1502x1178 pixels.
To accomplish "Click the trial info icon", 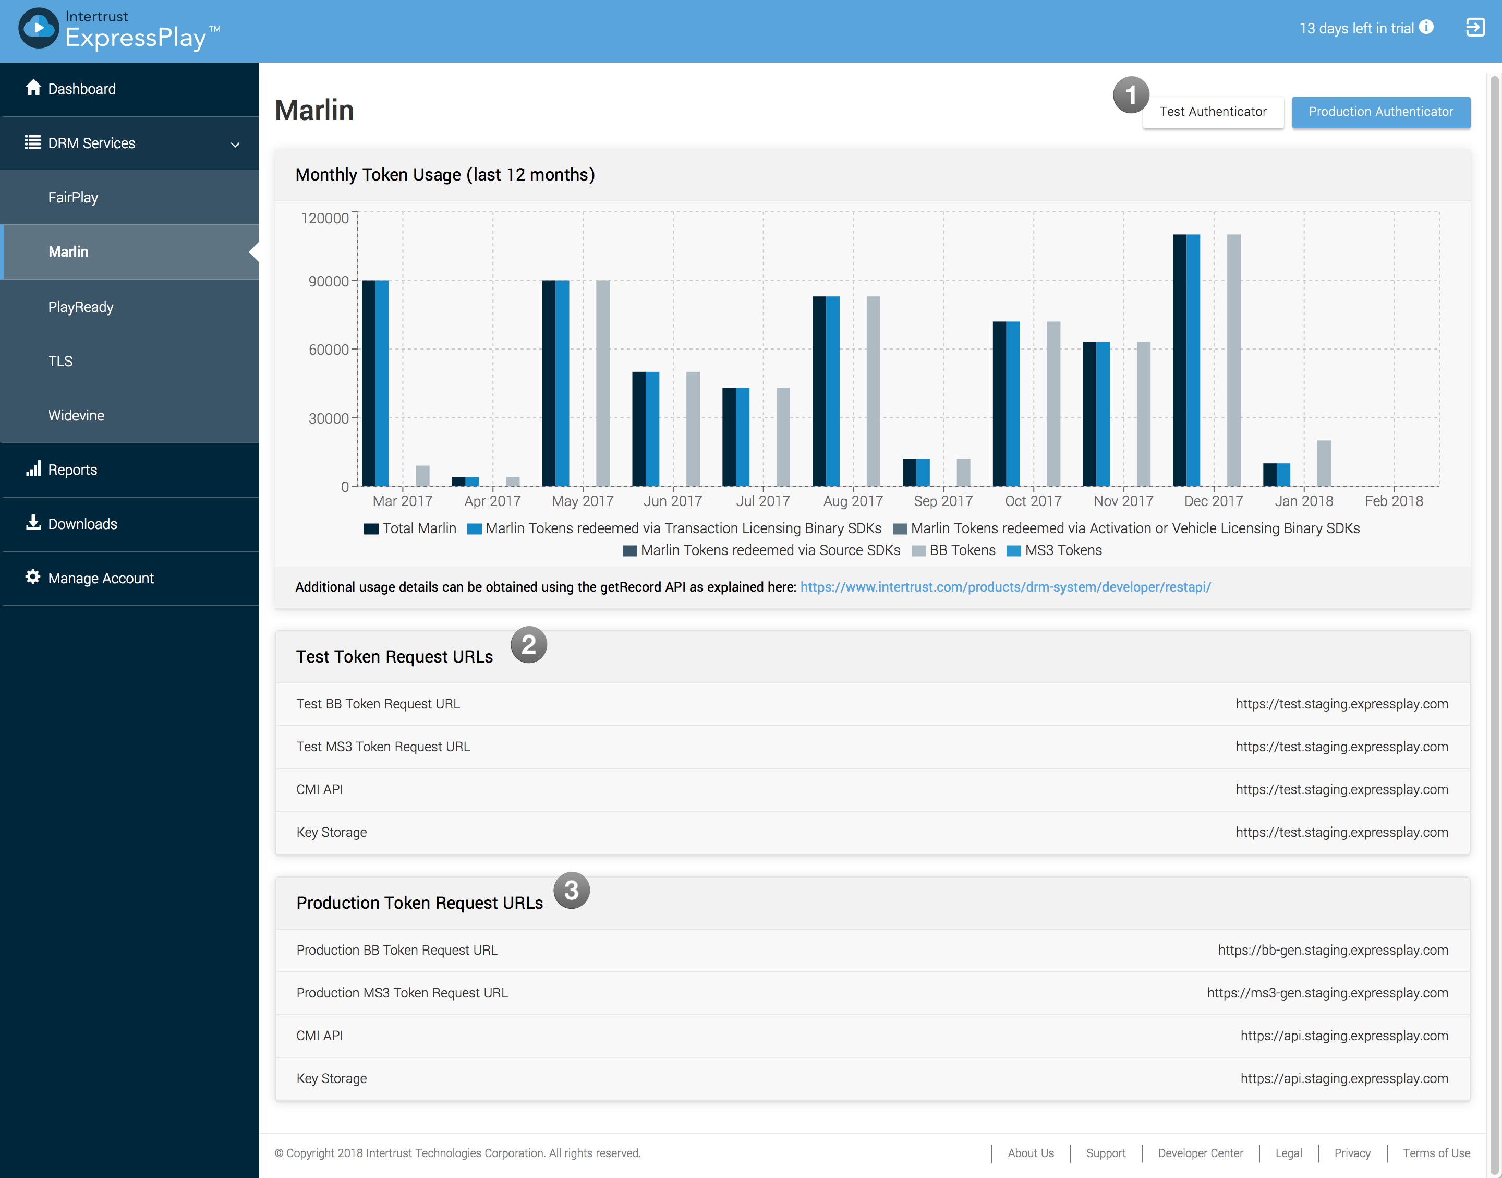I will coord(1427,27).
